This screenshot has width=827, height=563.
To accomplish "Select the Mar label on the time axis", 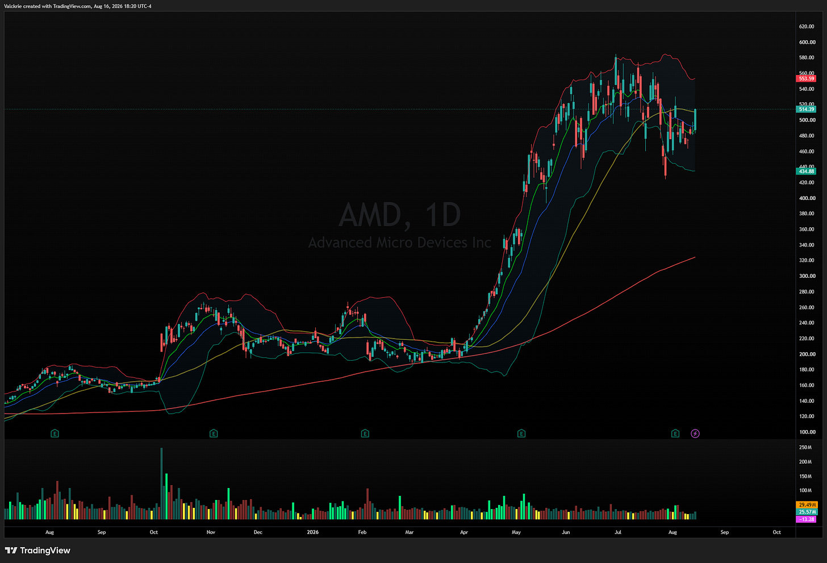I will click(410, 532).
